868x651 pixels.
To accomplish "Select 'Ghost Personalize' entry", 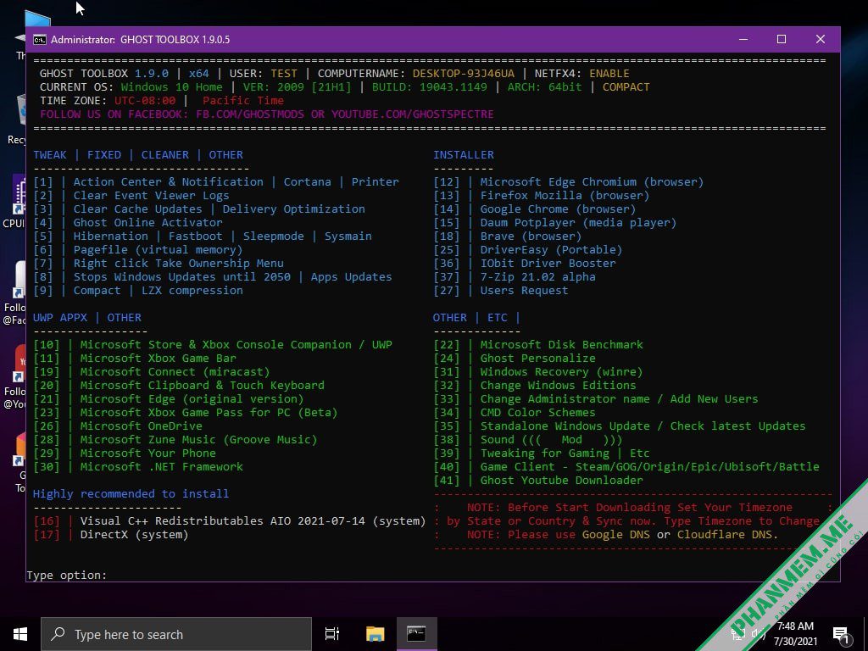I will point(515,359).
